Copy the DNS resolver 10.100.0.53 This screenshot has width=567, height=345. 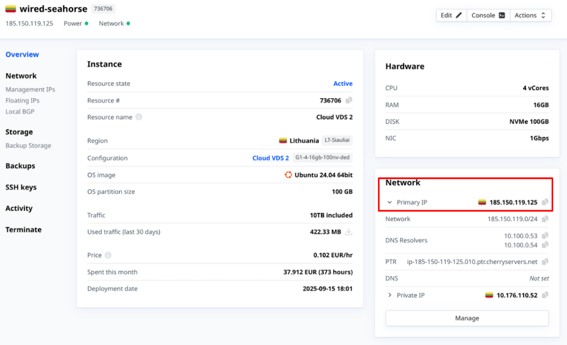(x=545, y=236)
